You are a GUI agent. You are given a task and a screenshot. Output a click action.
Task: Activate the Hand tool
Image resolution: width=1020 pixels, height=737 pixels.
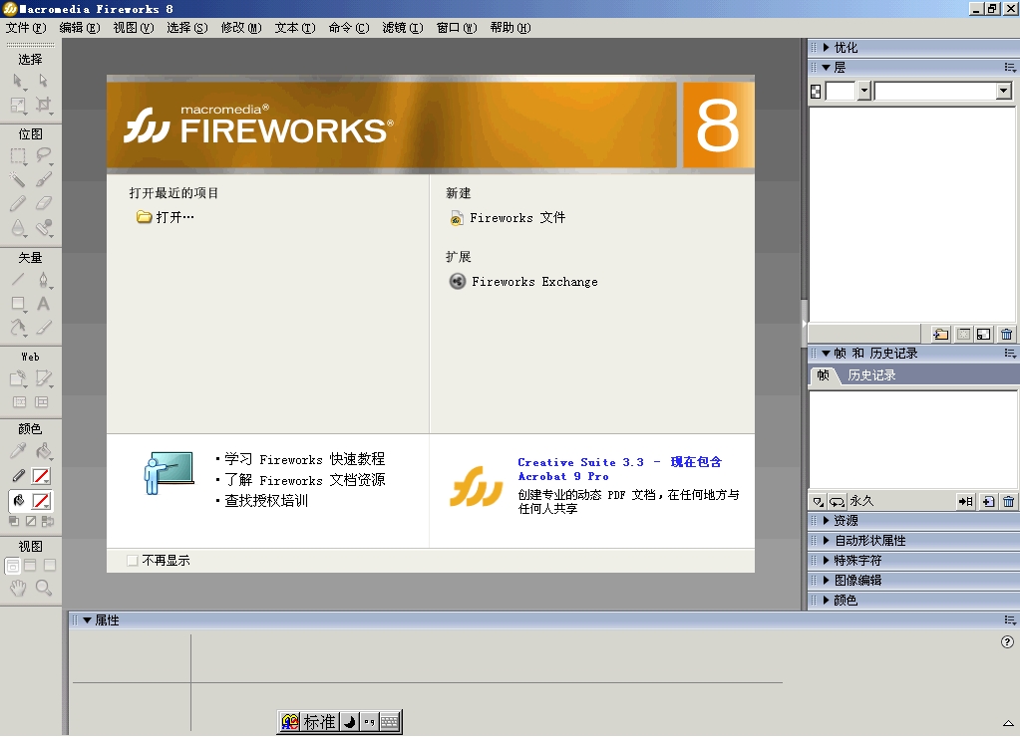(18, 589)
